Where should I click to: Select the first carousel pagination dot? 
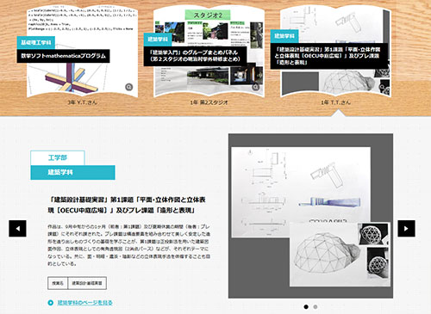click(x=306, y=307)
